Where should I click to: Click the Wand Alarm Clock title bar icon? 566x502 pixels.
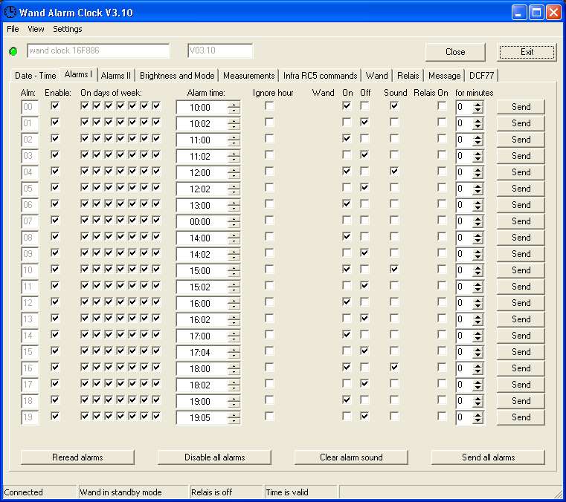point(10,12)
